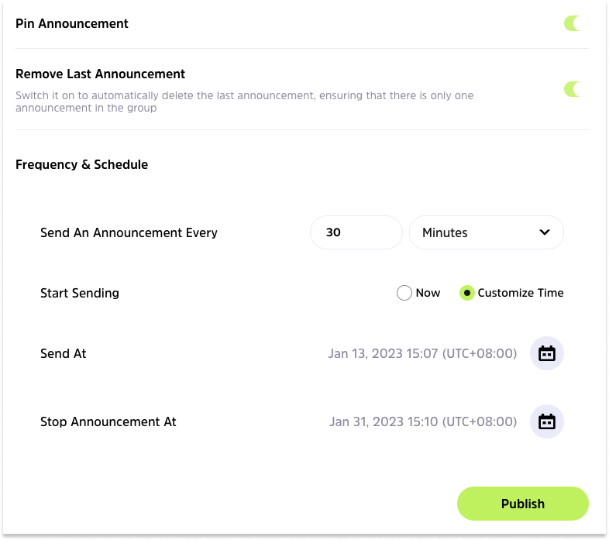Click the Jan 13, 2023 15:07 date text
The image size is (609, 540).
(x=422, y=353)
